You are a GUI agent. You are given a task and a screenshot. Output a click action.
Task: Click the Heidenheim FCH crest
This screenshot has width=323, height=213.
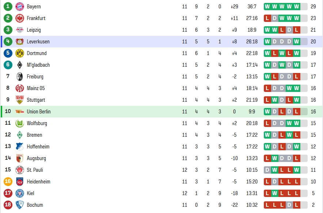click(x=20, y=182)
